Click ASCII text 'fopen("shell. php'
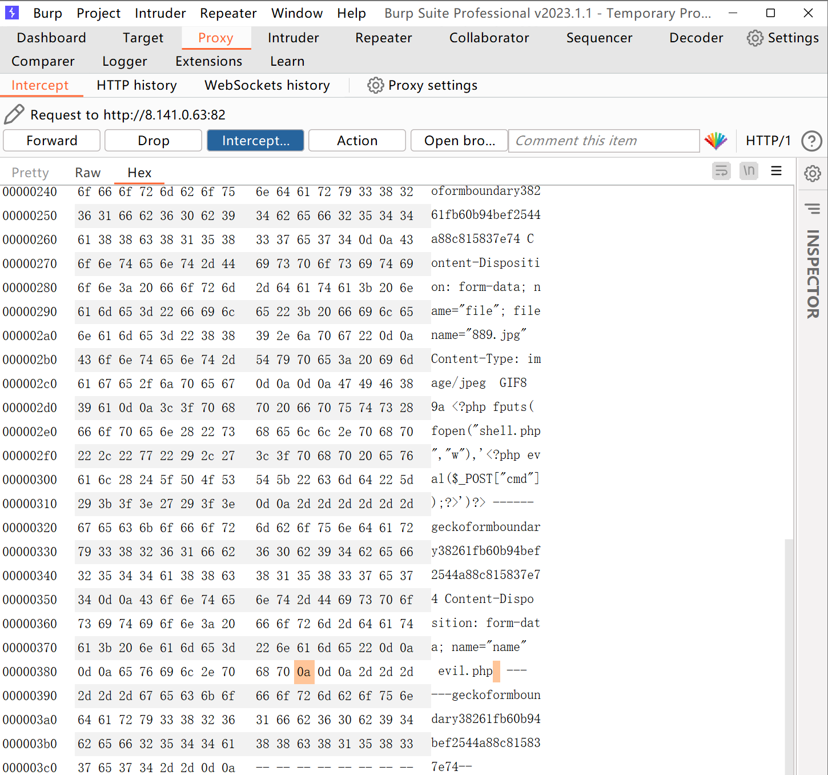Image resolution: width=828 pixels, height=775 pixels. [486, 430]
